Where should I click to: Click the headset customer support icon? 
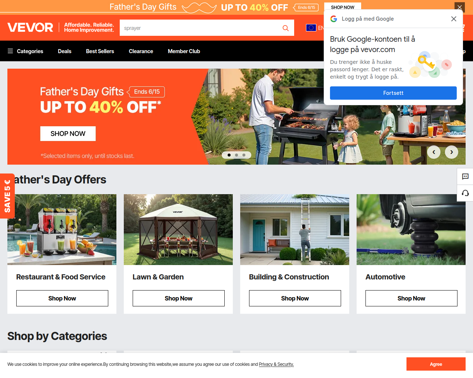click(x=465, y=193)
